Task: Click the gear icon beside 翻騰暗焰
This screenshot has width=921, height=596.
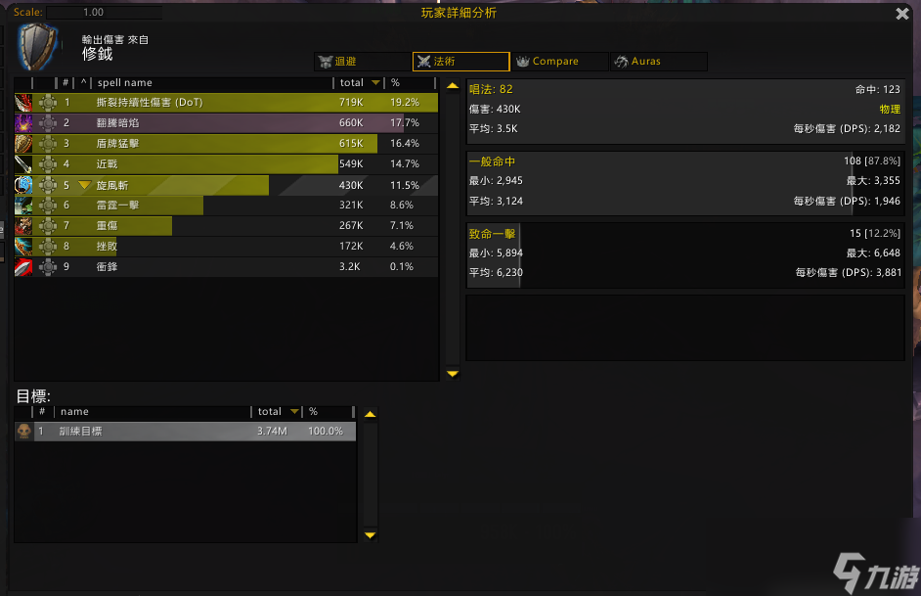Action: [48, 123]
